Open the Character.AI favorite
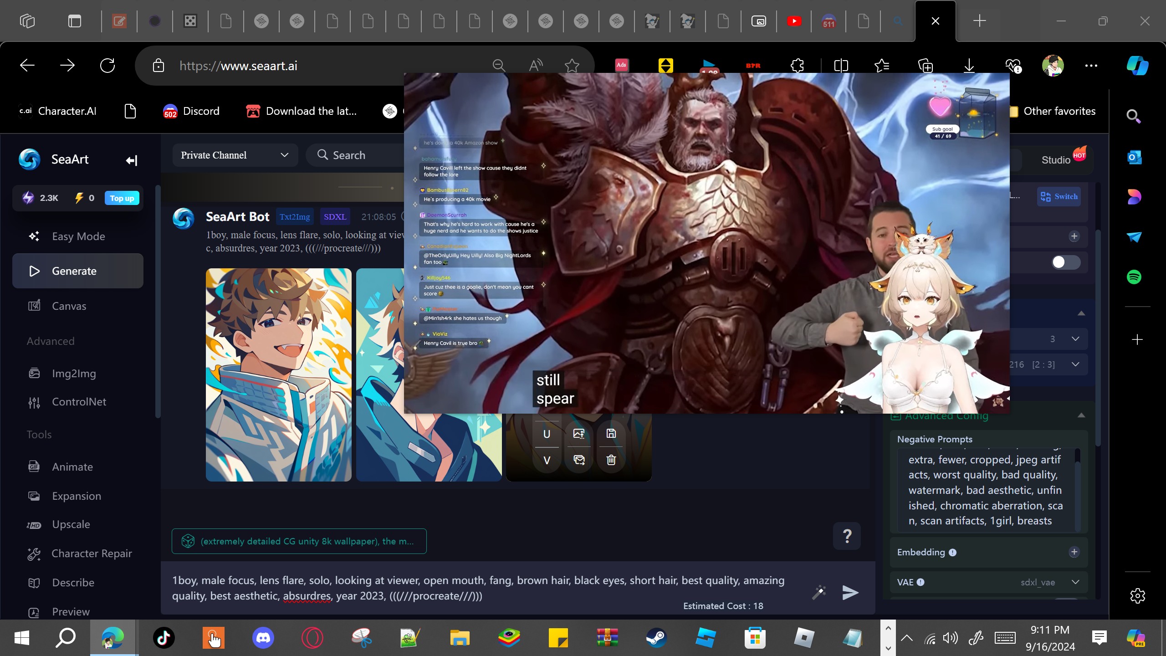Viewport: 1166px width, 656px height. pos(58,111)
